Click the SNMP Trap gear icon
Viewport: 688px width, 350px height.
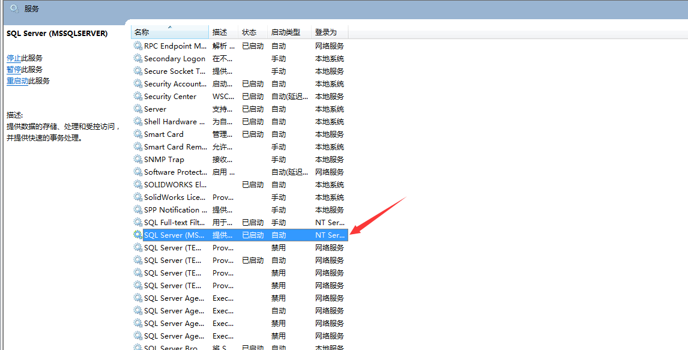click(137, 159)
